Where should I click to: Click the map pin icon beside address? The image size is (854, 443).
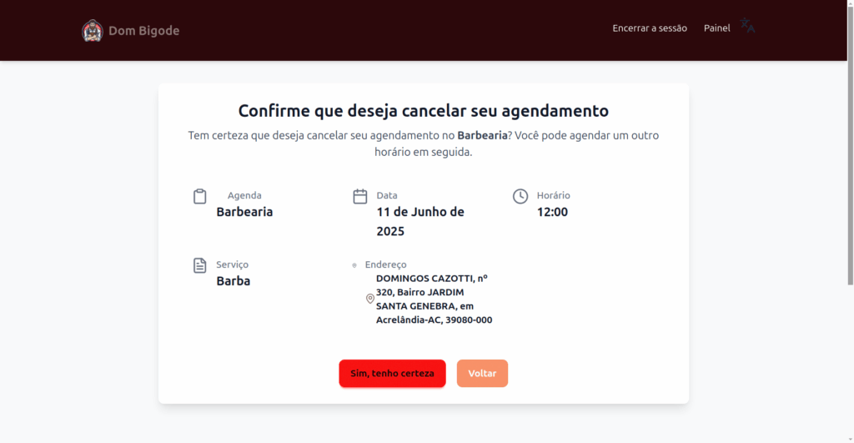click(369, 299)
